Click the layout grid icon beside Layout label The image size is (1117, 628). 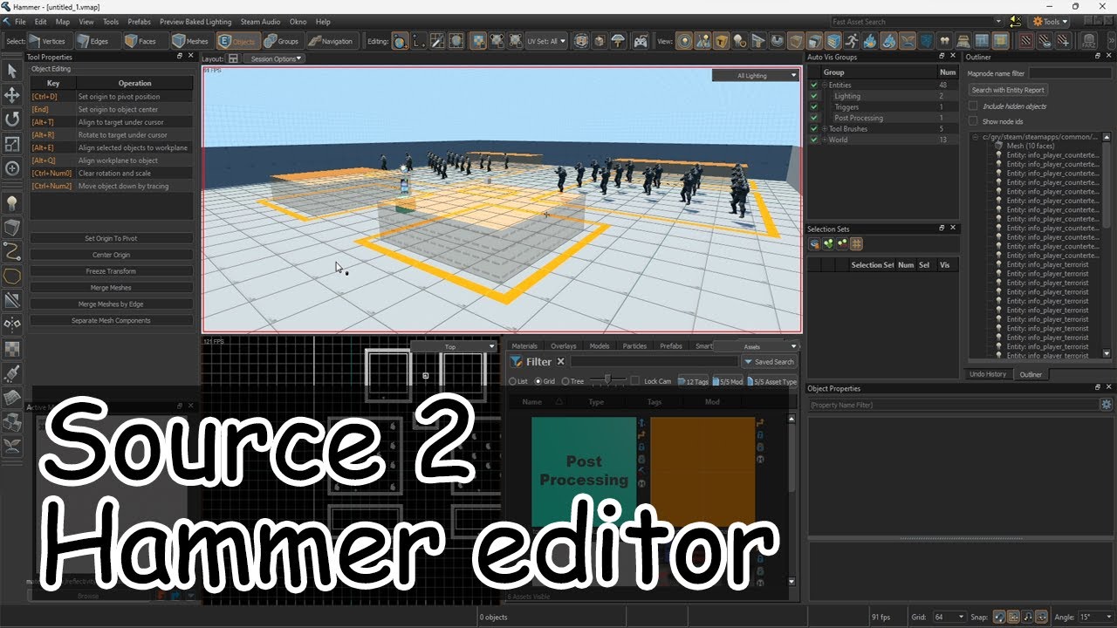(x=233, y=58)
